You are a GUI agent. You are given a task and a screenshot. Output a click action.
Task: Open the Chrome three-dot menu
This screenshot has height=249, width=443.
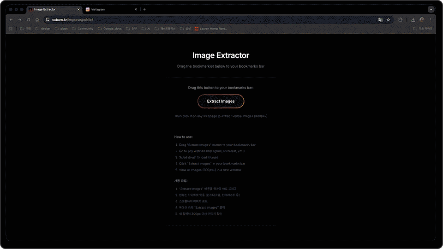pos(431,20)
